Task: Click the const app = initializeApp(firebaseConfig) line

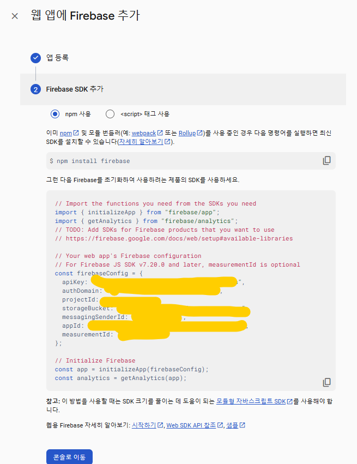Action: click(x=131, y=369)
